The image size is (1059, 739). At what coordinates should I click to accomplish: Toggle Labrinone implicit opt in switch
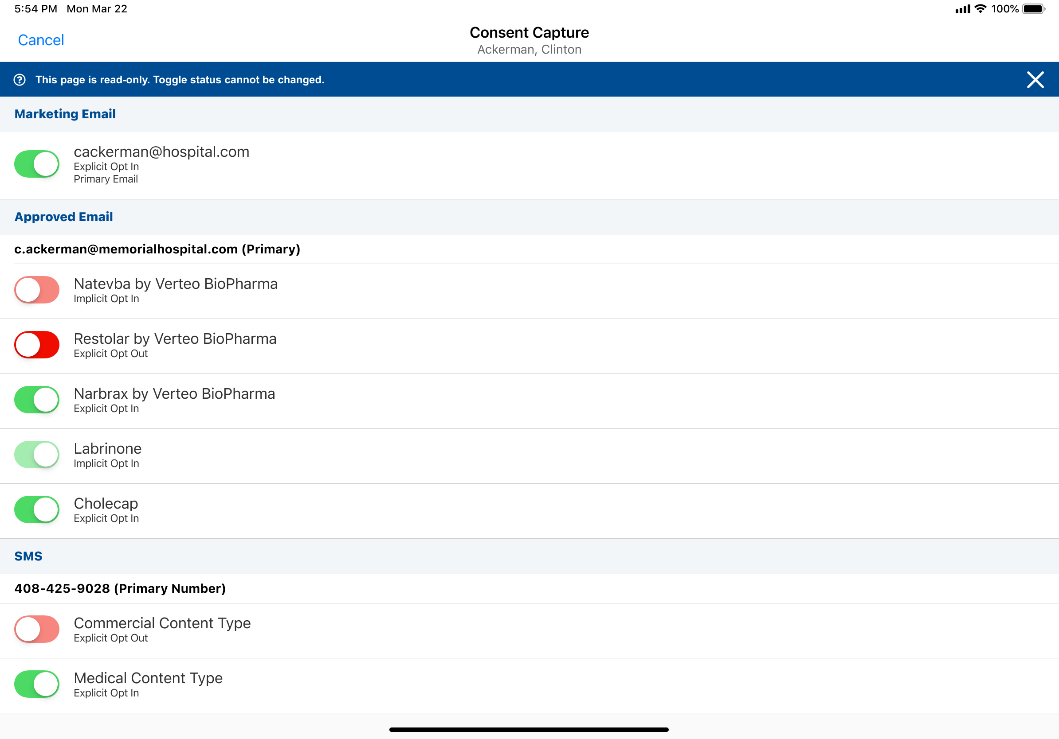pyautogui.click(x=37, y=454)
